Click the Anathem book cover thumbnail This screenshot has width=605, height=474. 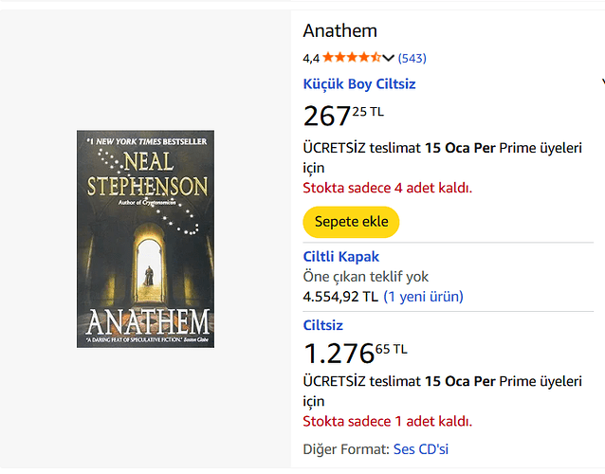(145, 239)
